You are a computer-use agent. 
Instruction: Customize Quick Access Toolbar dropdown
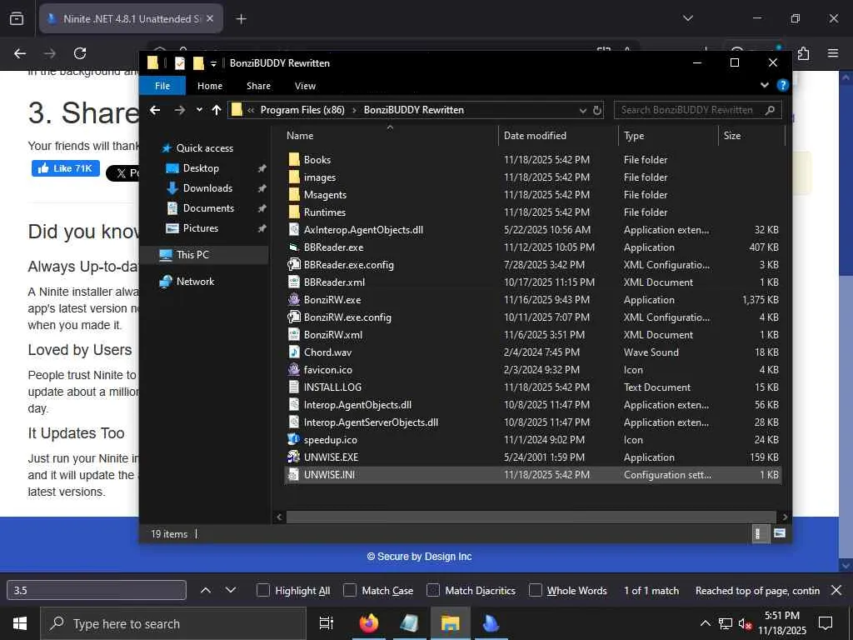[214, 63]
